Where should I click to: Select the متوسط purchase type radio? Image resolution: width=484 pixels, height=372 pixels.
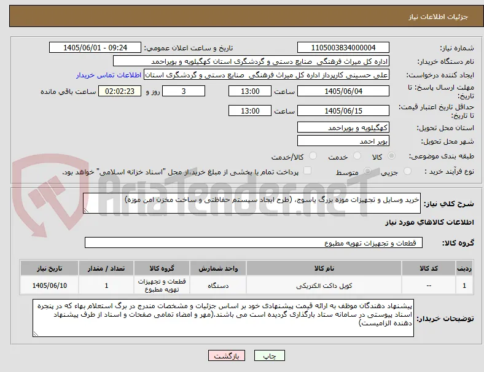(x=367, y=171)
